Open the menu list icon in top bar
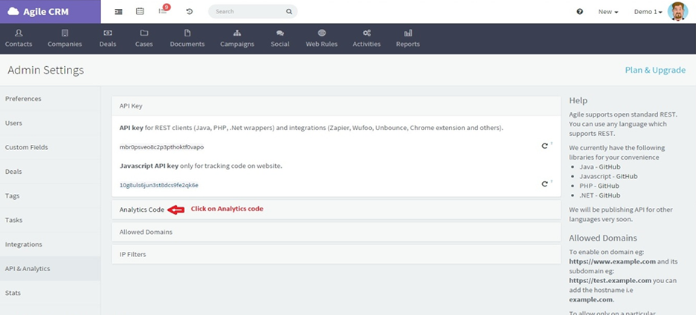 pyautogui.click(x=118, y=12)
